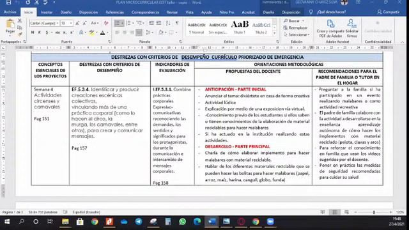Switch to the Revisar tab
409x230 pixels.
pyautogui.click(x=172, y=12)
